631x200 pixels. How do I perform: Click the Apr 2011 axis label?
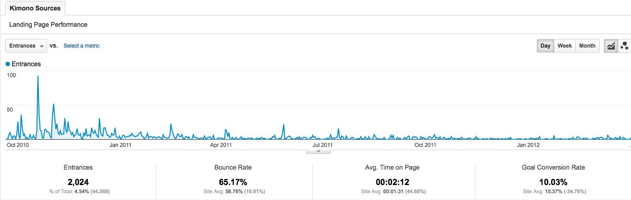[x=221, y=145]
